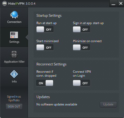
Task: Click the No software updates available text
Action: click(x=57, y=104)
